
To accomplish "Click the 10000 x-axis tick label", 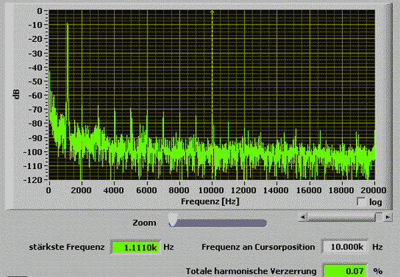I will pyautogui.click(x=211, y=190).
